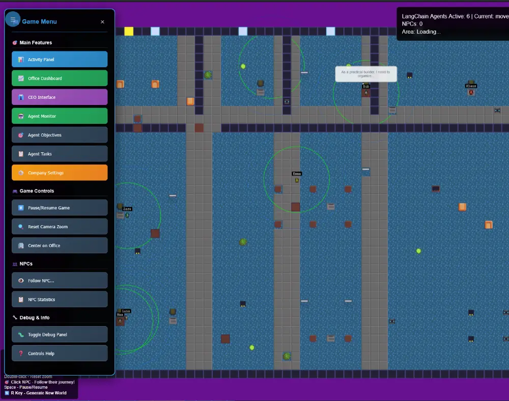
Task: Click the yellow tile on top wall
Action: pos(129,31)
